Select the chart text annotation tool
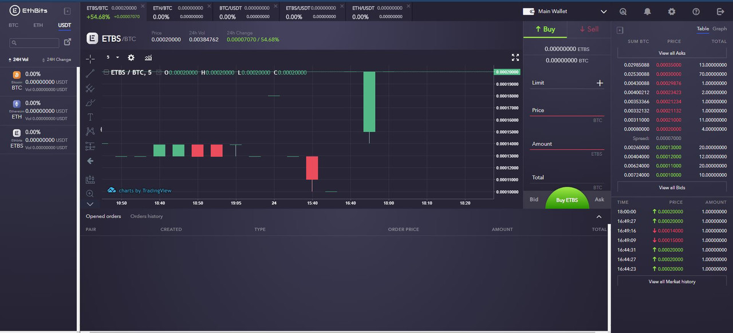Image resolution: width=733 pixels, height=333 pixels. 90,117
